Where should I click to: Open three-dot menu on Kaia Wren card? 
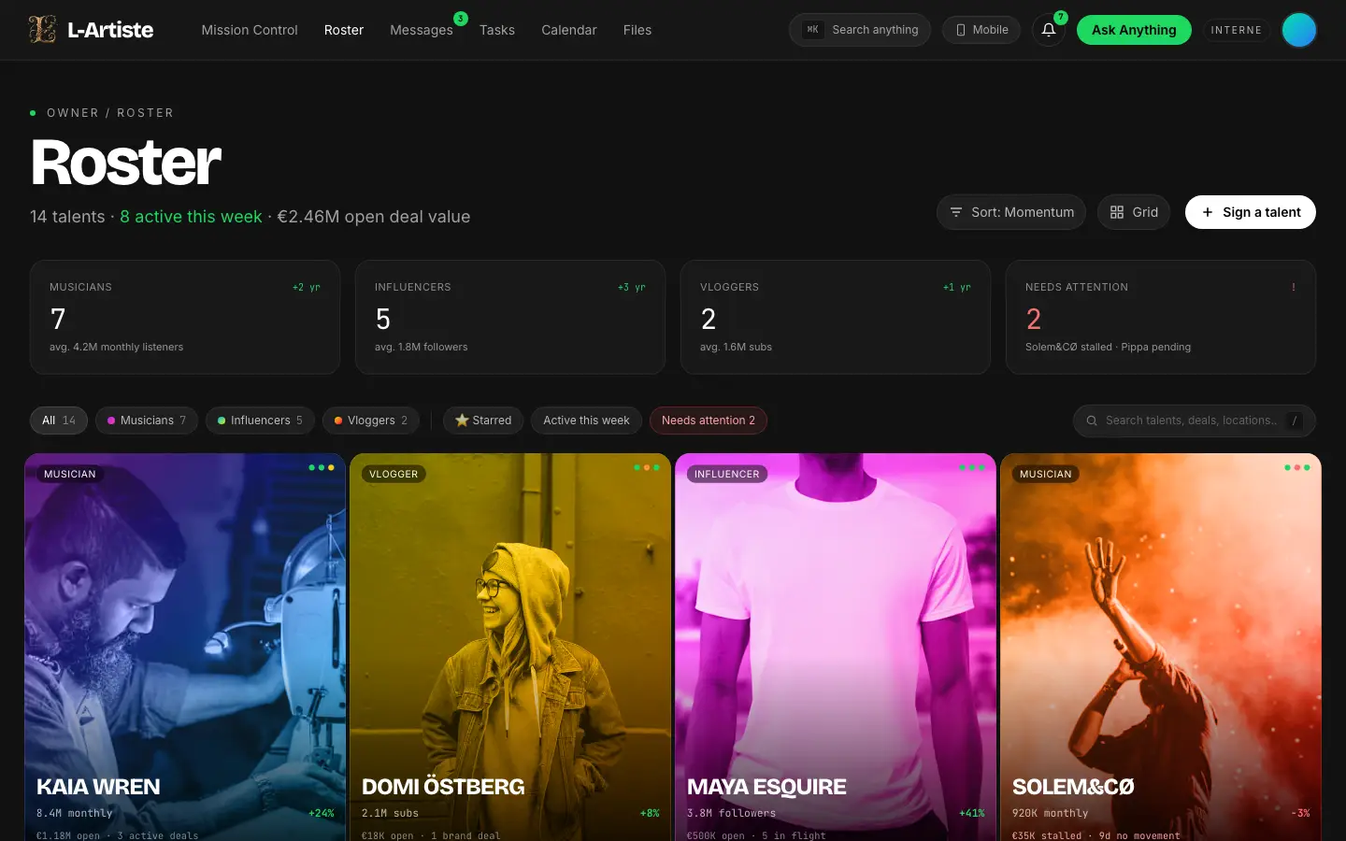[x=322, y=467]
